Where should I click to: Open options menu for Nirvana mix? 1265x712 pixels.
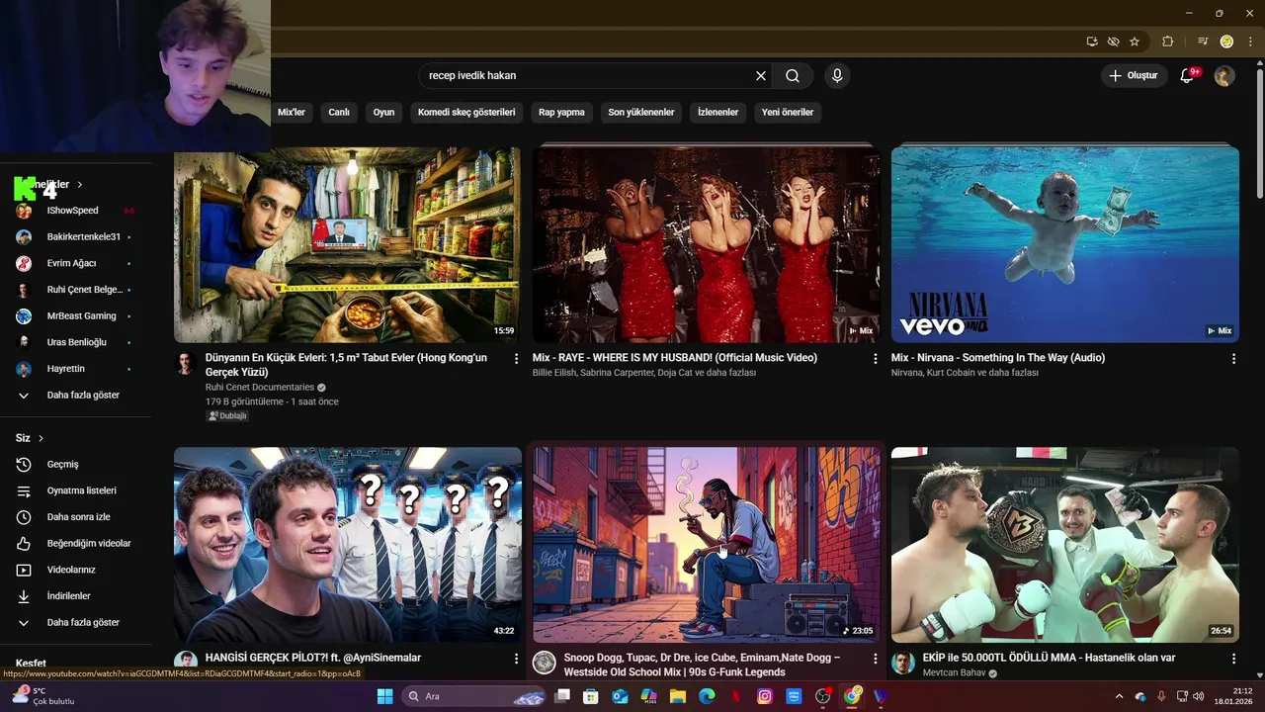[1233, 359]
